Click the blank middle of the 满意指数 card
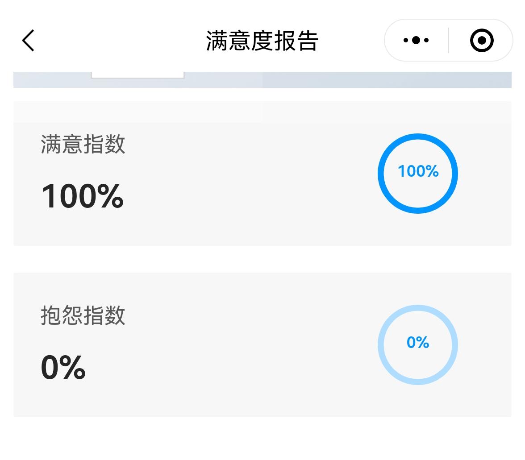 [250, 178]
